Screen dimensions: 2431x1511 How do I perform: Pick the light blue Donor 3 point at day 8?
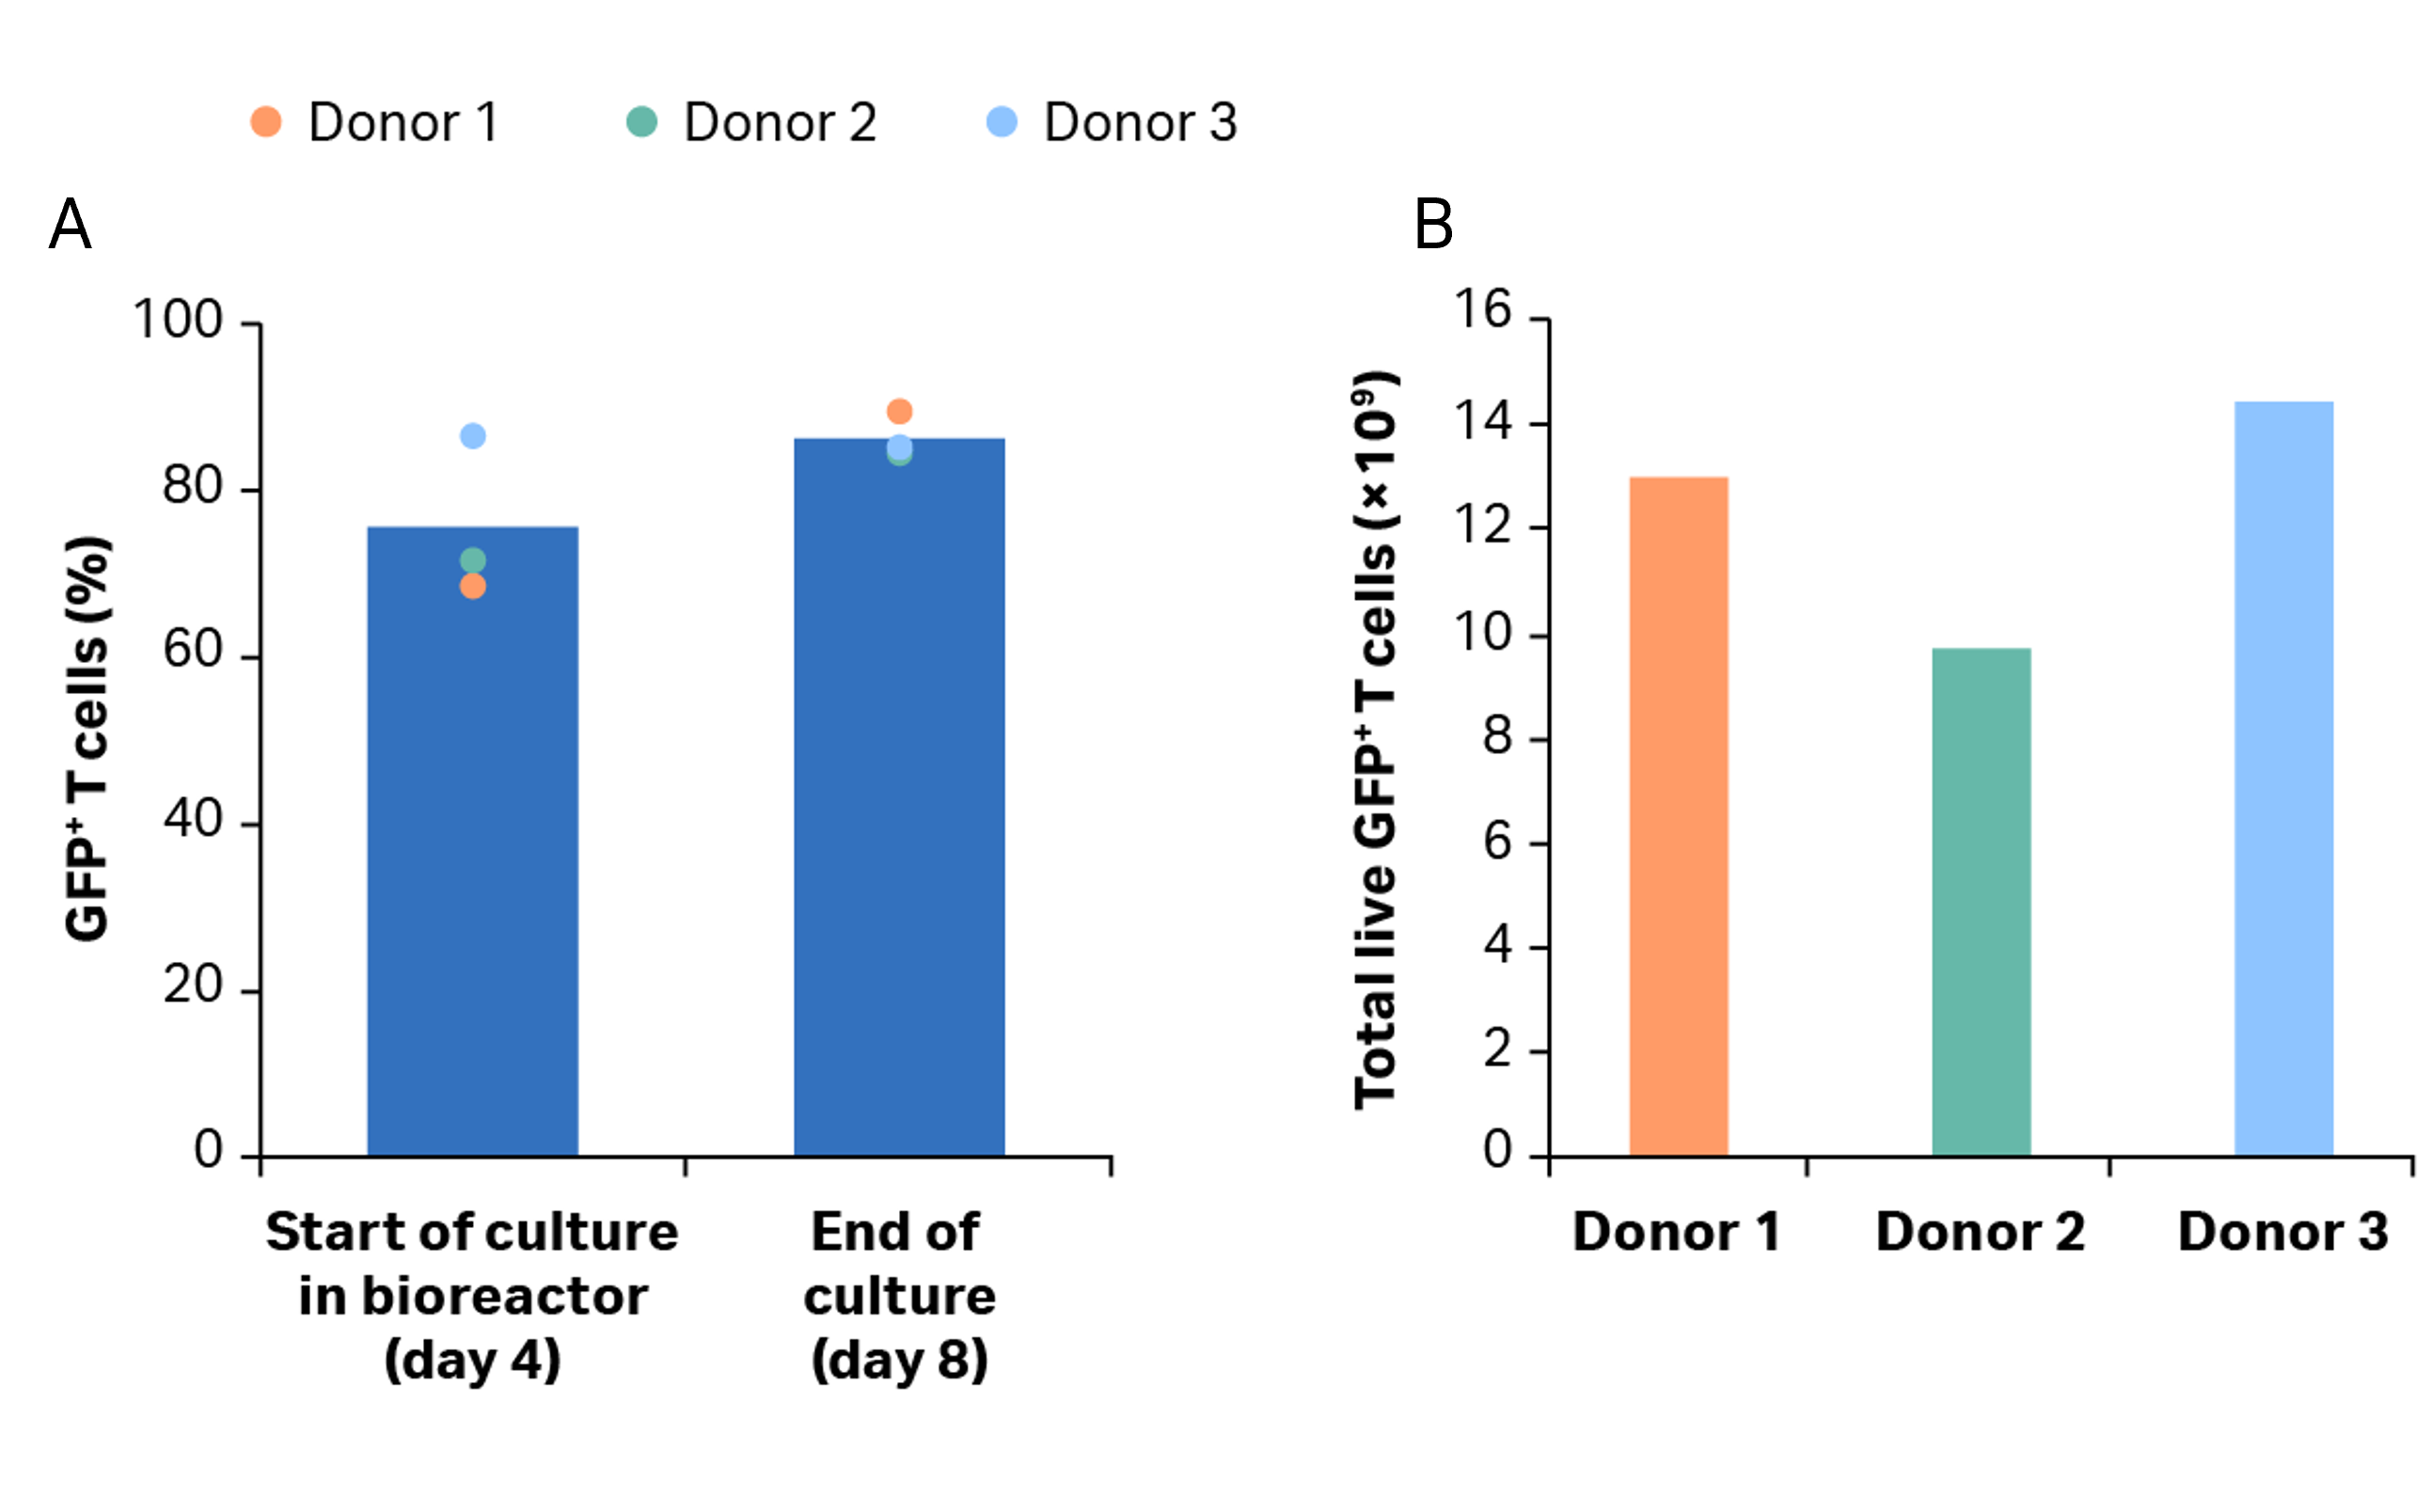tap(900, 446)
